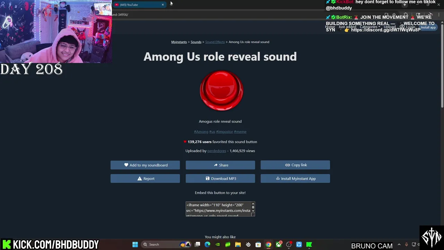Click the Download MP3 button label
The height and width of the screenshot is (250, 444).
pyautogui.click(x=224, y=178)
